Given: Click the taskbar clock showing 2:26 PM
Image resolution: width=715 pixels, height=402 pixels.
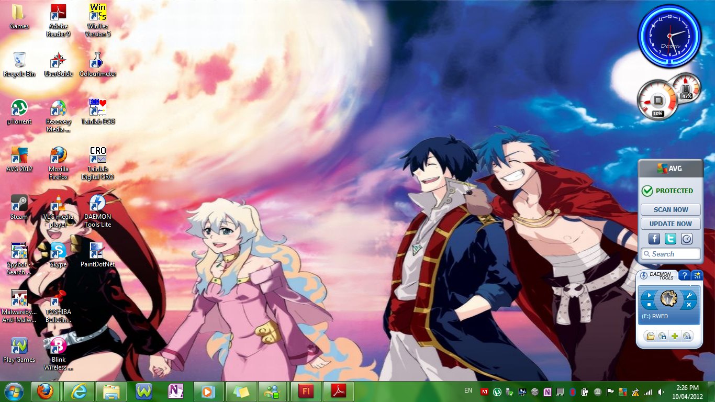Looking at the screenshot, I should point(688,392).
